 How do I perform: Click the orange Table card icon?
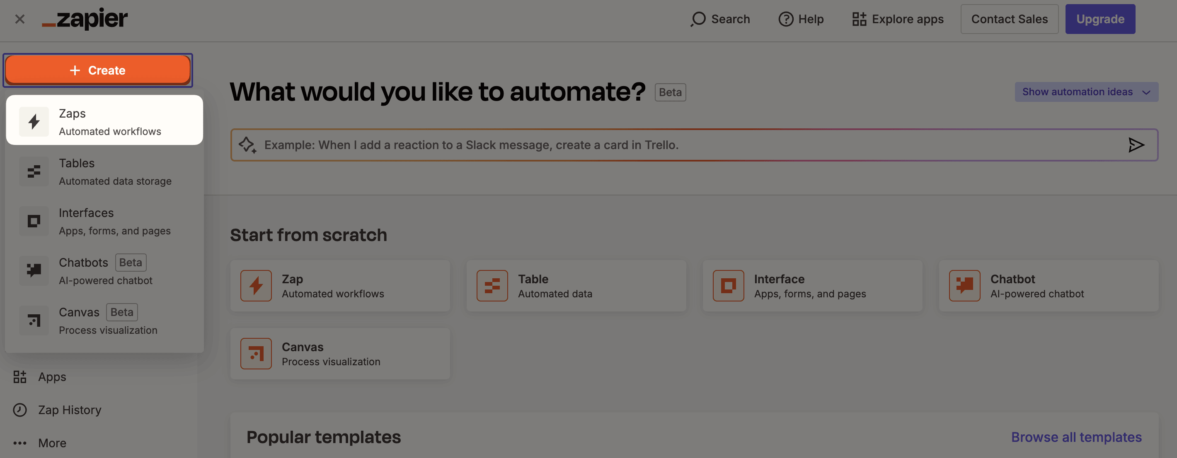(x=492, y=286)
